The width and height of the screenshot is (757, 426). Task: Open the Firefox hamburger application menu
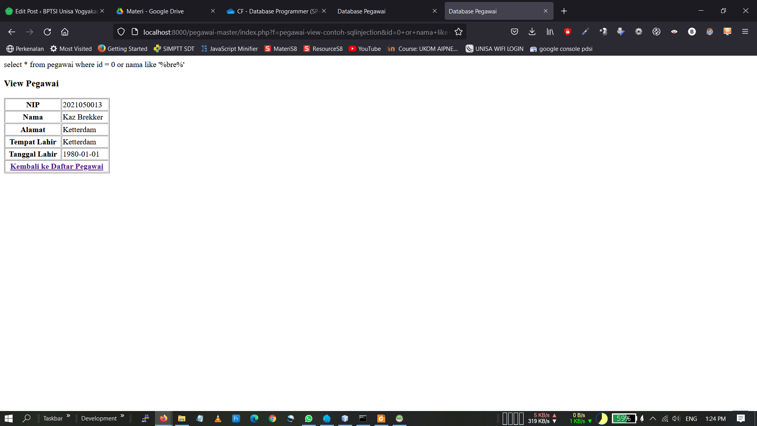point(745,32)
